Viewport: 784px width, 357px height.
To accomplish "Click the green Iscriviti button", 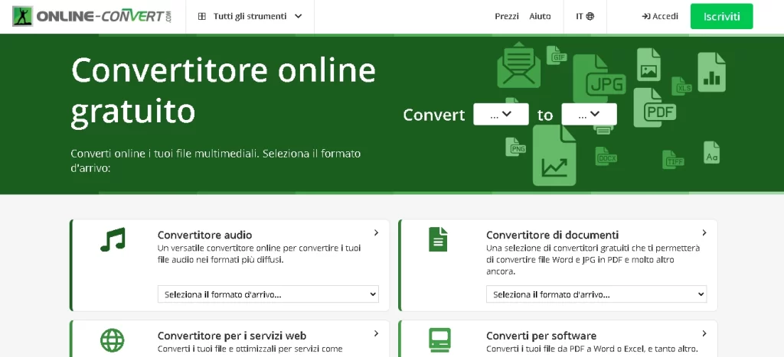I will (x=721, y=17).
